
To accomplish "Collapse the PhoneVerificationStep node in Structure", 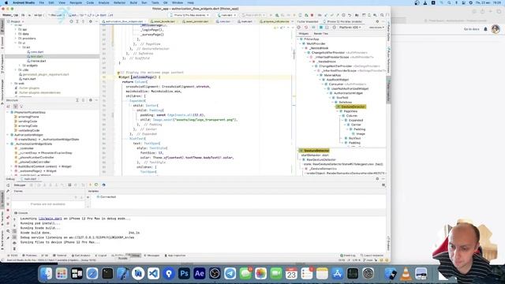I will click(8, 112).
